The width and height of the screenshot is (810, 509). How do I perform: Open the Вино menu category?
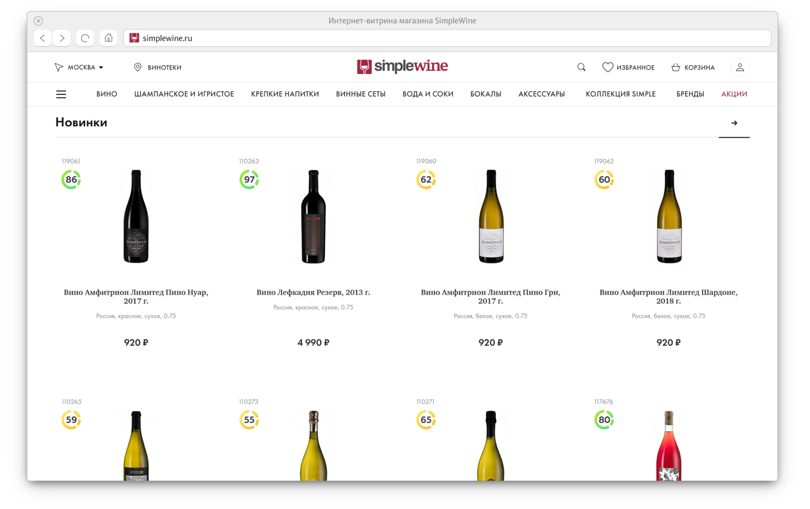pos(107,94)
